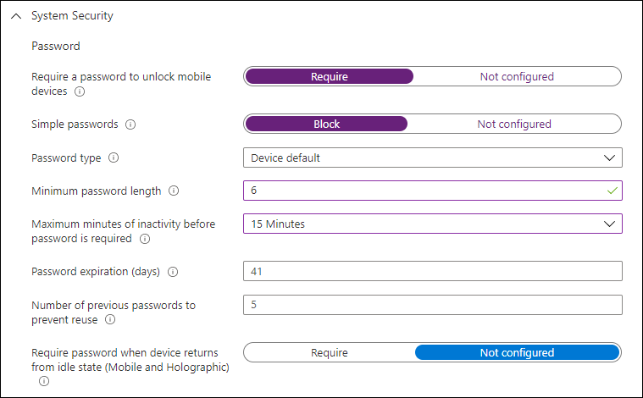
Task: Click info icon next to Minimum password length
Action: pyautogui.click(x=174, y=191)
